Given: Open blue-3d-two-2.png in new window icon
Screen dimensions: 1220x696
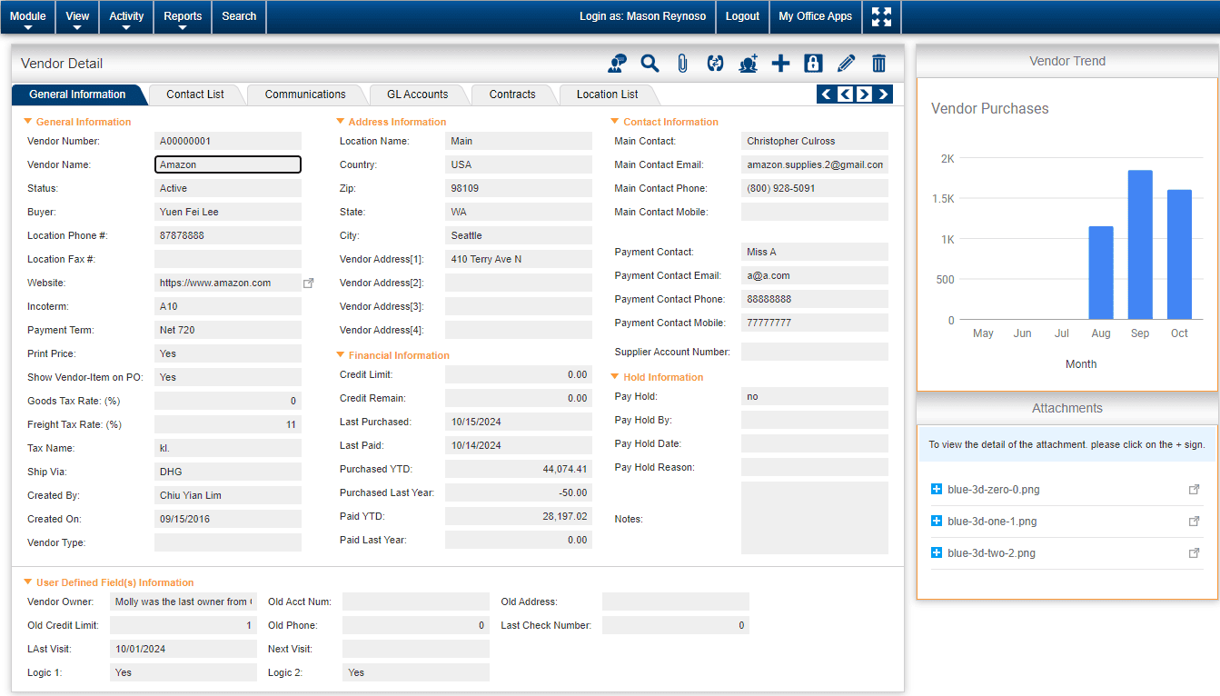Looking at the screenshot, I should (x=1194, y=553).
